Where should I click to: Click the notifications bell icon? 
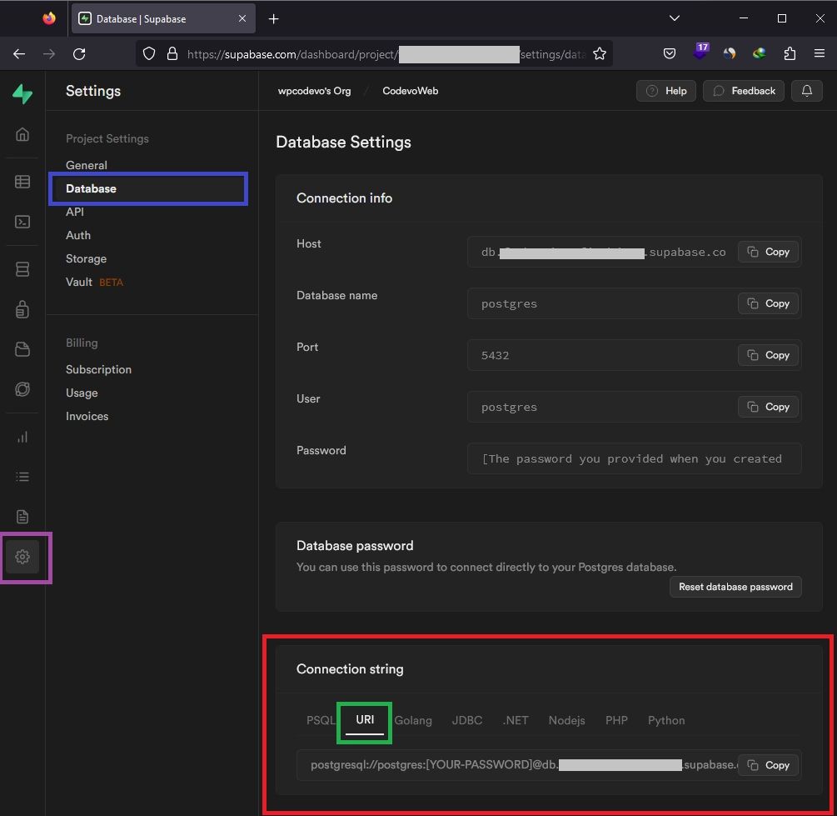point(806,91)
